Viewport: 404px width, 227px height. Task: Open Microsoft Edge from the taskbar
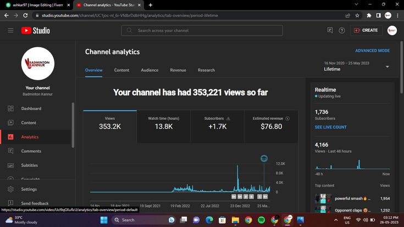point(209,220)
